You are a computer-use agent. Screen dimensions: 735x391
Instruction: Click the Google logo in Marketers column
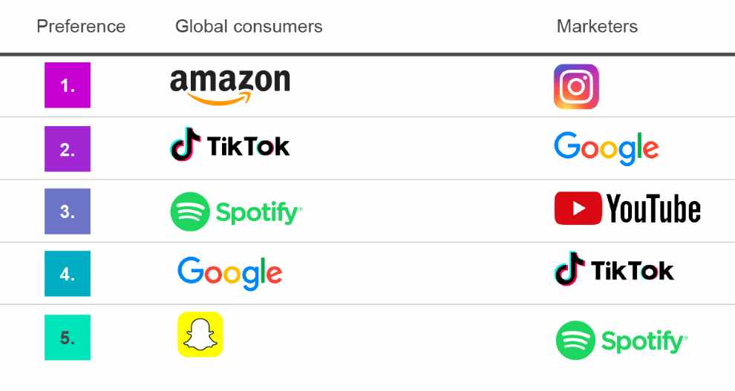coord(606,148)
